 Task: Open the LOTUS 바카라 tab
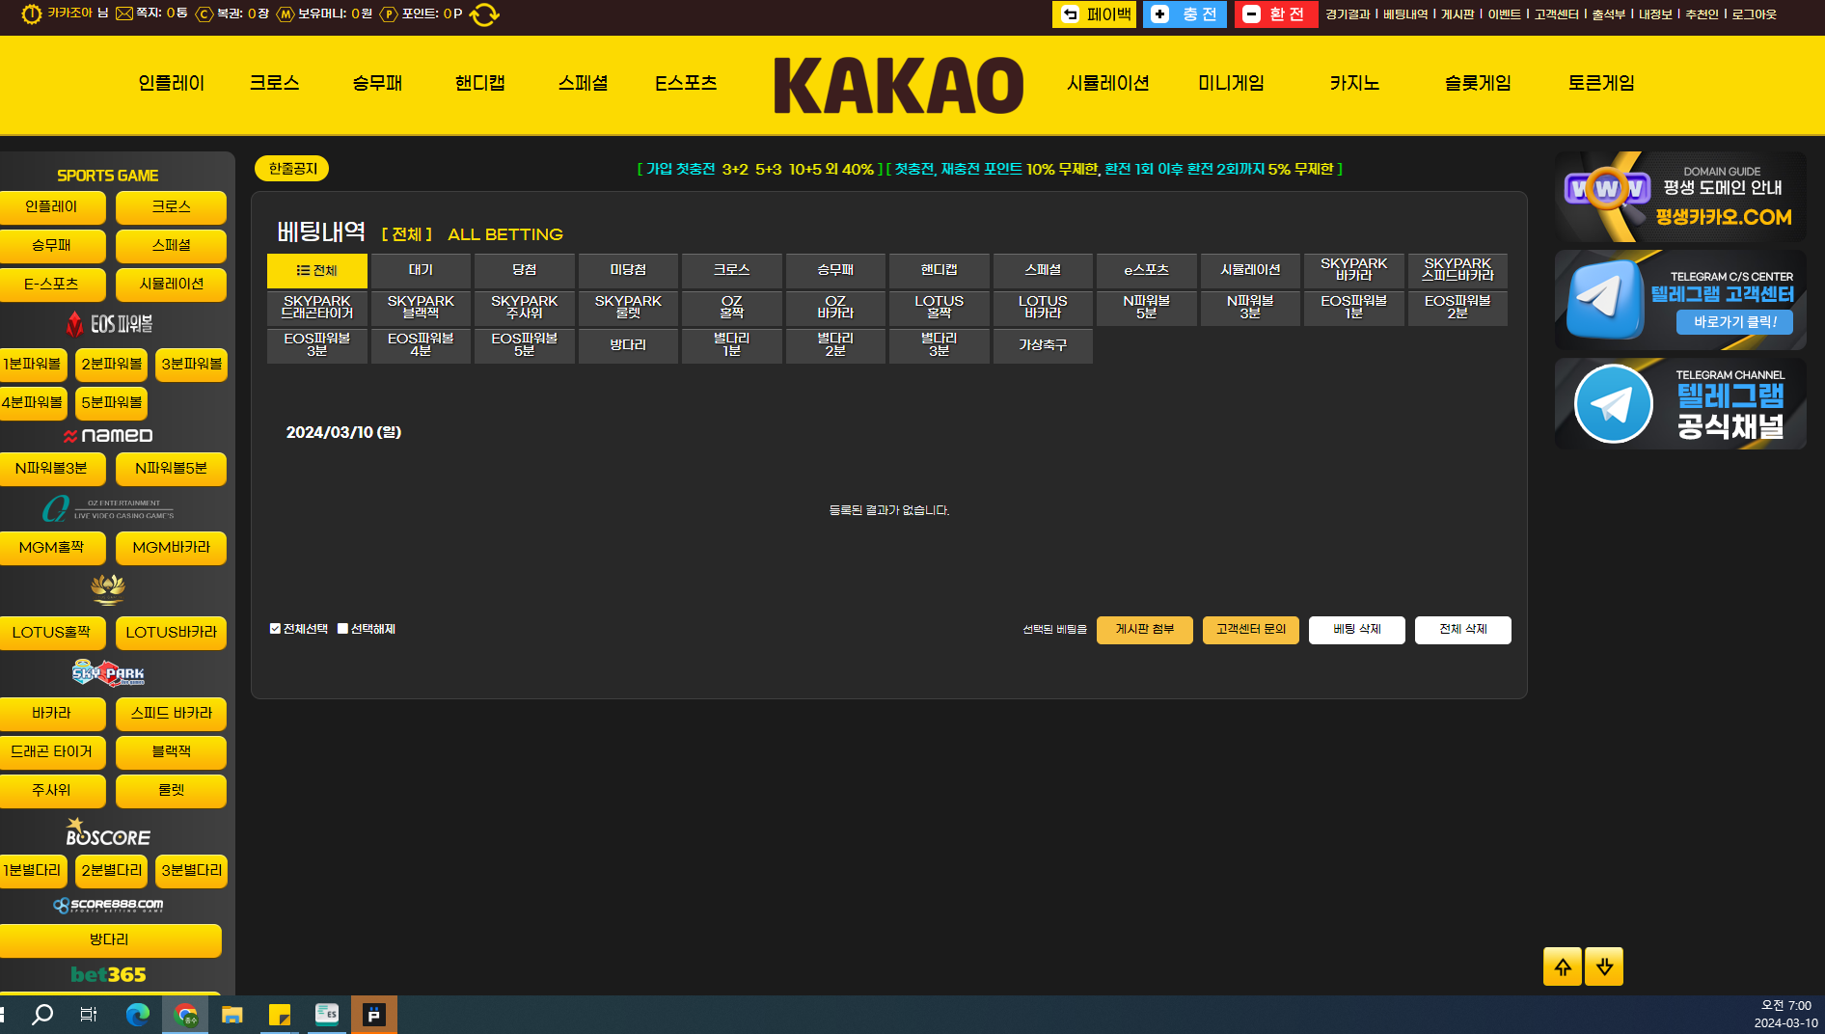1043,309
